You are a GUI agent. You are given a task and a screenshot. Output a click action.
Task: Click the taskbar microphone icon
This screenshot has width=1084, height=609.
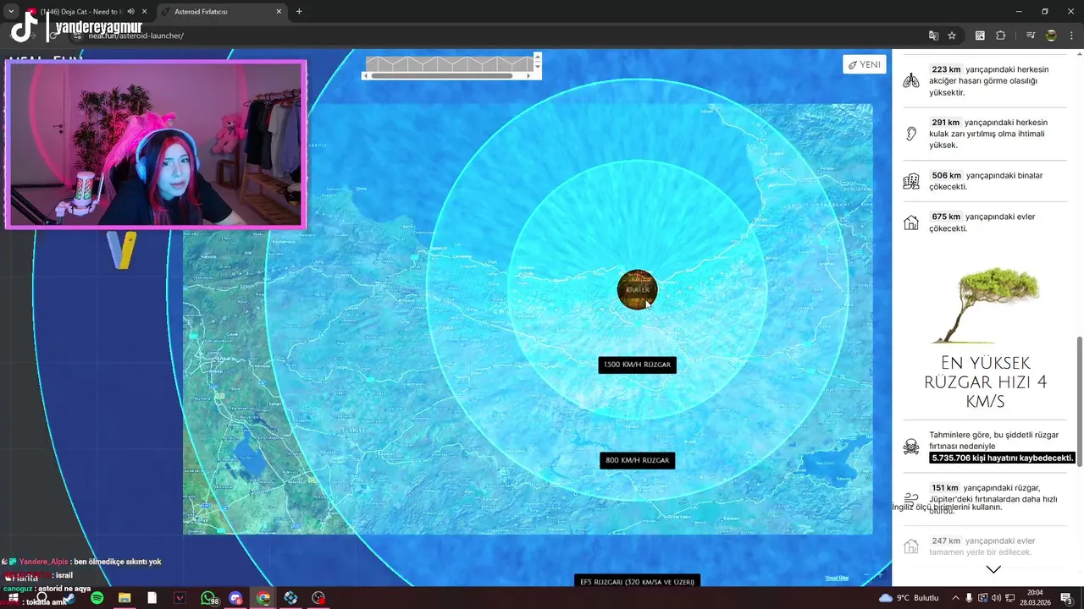(x=969, y=598)
